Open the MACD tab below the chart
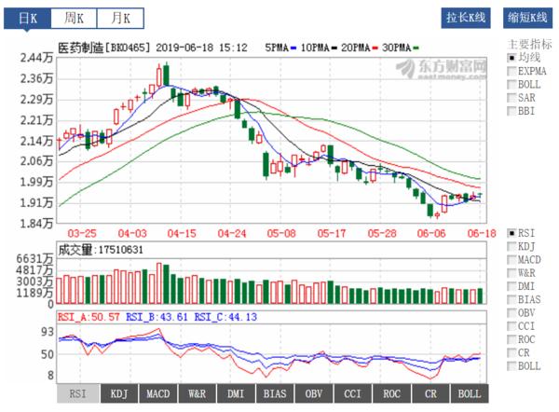Screen dimensions: 559x412 click(x=158, y=393)
